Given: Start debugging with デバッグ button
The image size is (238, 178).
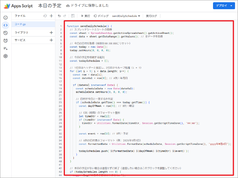Looking at the screenshot, I should pos(101,16).
